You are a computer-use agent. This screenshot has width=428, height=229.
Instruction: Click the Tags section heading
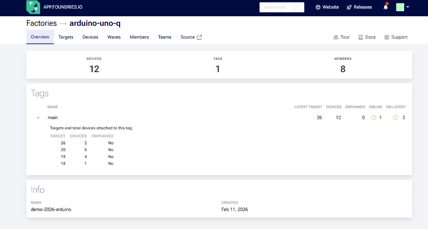click(40, 93)
